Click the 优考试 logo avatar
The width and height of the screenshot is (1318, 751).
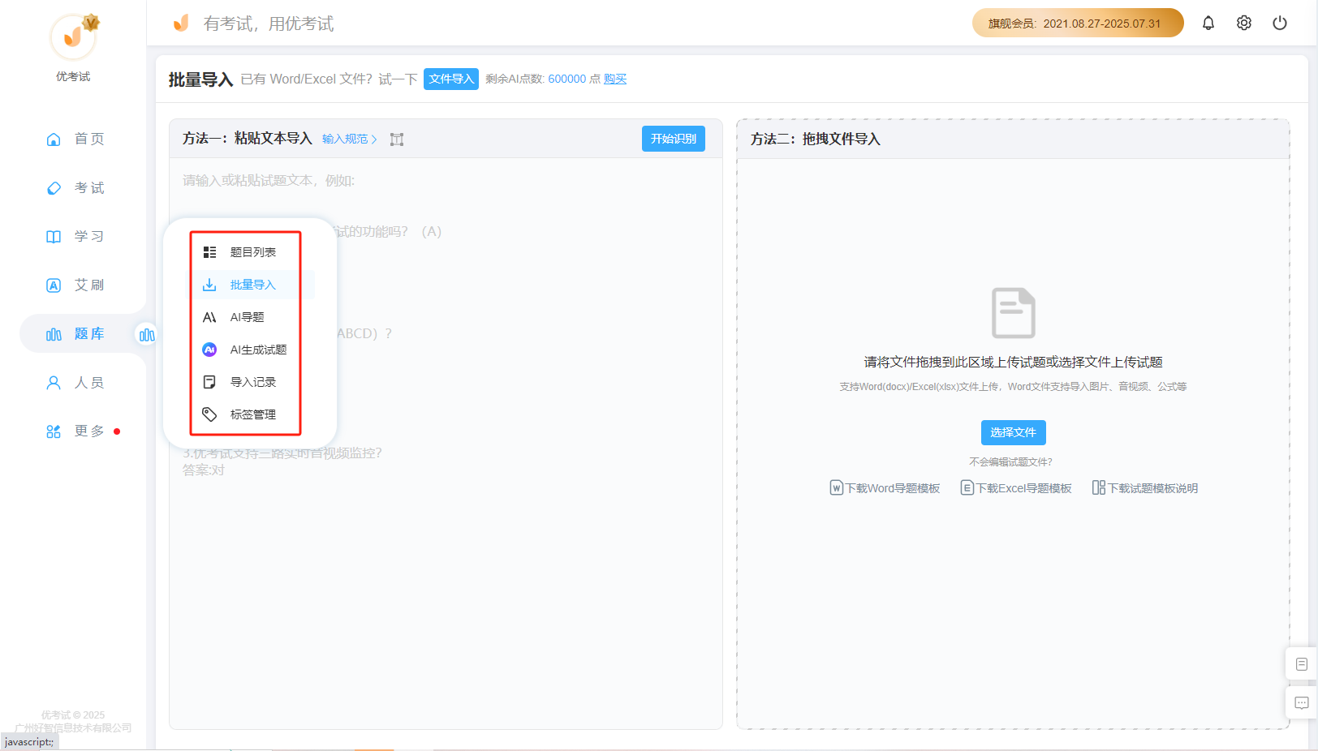coord(73,36)
